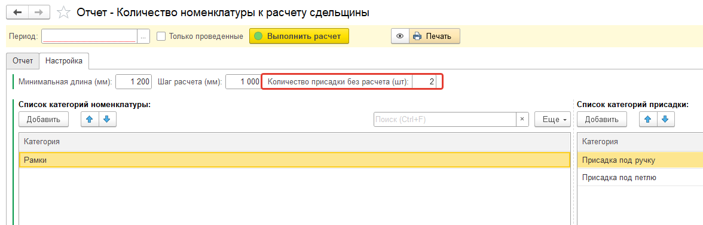Add a drilling category with 'Добавить'
Viewport: 703px width, 225px height.
601,119
